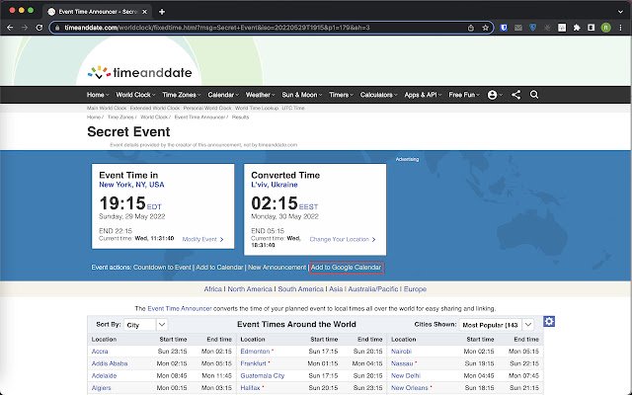Open the Bitwarden shield extension icon
Viewport: 632px width, 395px height.
pyautogui.click(x=504, y=28)
